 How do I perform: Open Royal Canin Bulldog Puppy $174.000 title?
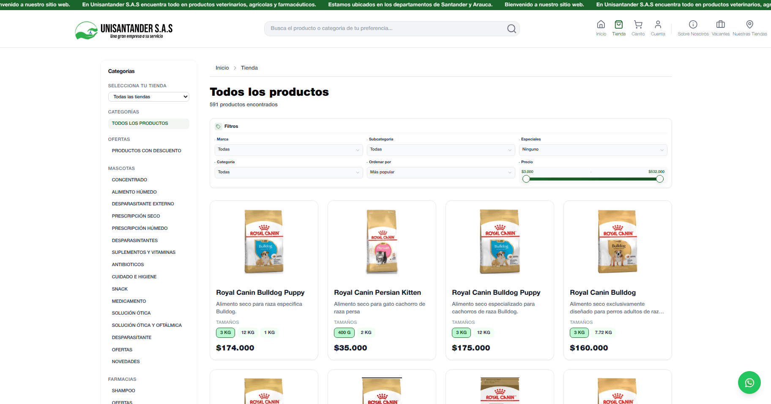[260, 293]
